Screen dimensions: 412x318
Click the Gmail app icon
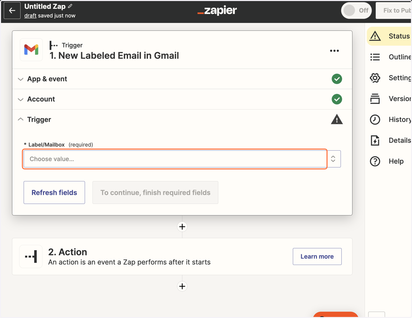click(x=31, y=50)
